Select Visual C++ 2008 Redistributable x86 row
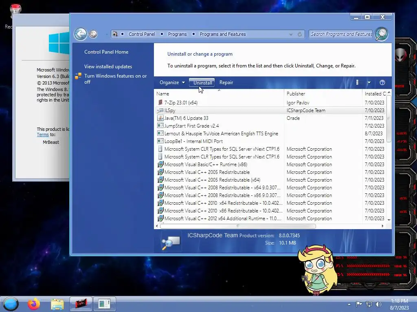This screenshot has height=312, width=417. coord(270,195)
